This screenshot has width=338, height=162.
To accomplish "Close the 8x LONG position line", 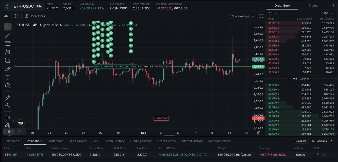I will 166,66.
